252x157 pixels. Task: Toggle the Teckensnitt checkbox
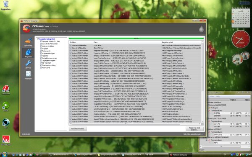(41, 51)
